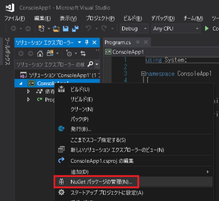Screen dimensions: 219x201
Task: Open the チーム(M) menu
Action: tap(193, 19)
